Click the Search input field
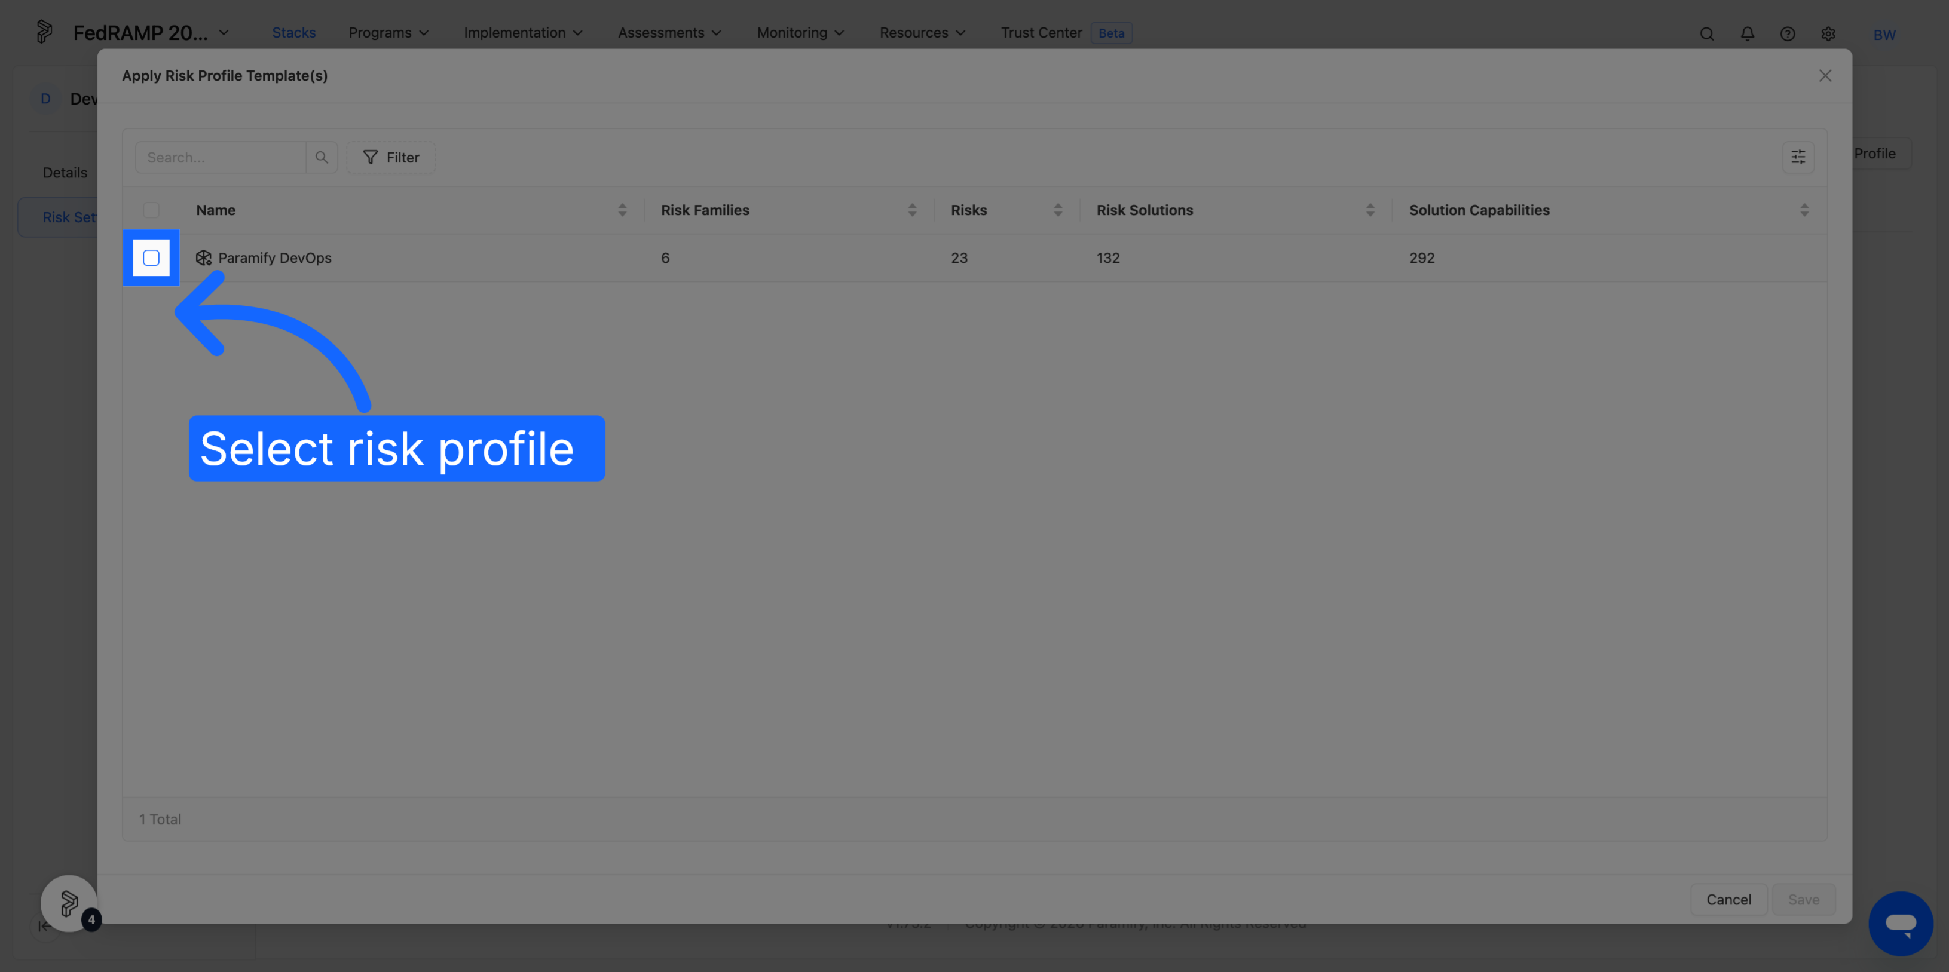The height and width of the screenshot is (972, 1949). pyautogui.click(x=221, y=157)
